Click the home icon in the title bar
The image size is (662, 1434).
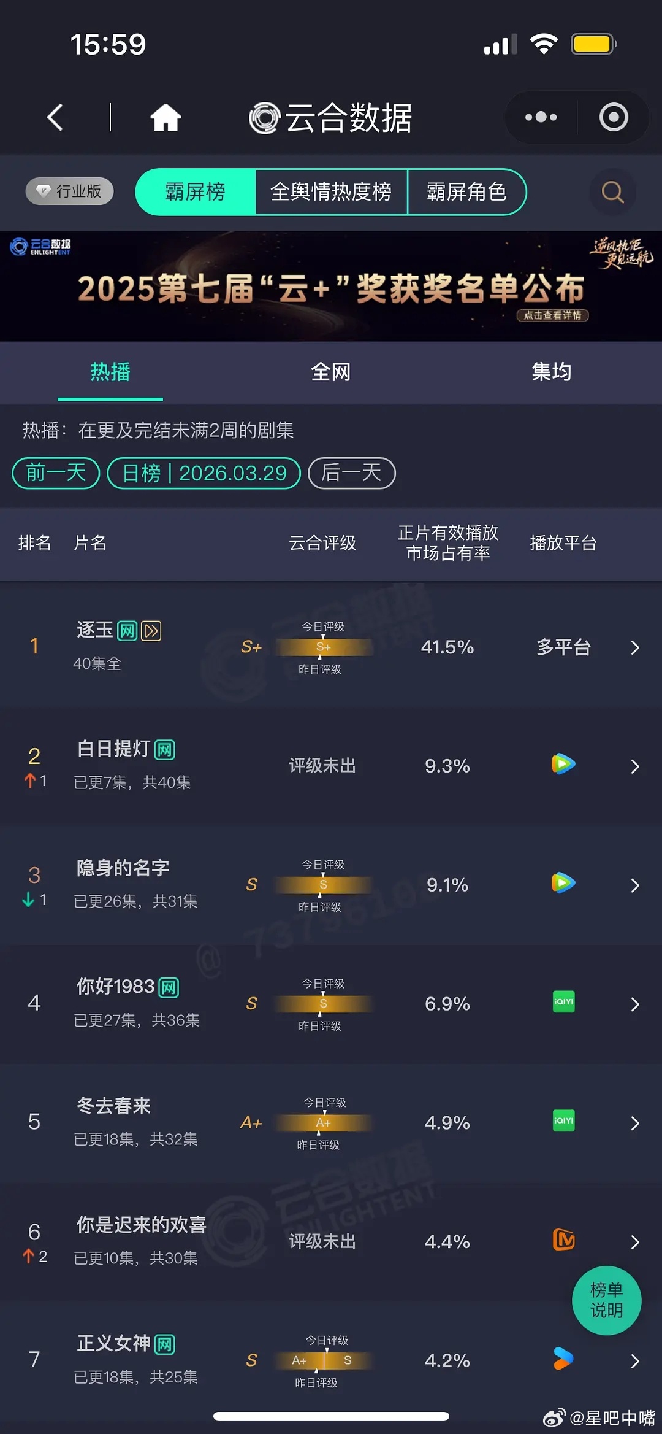point(165,117)
